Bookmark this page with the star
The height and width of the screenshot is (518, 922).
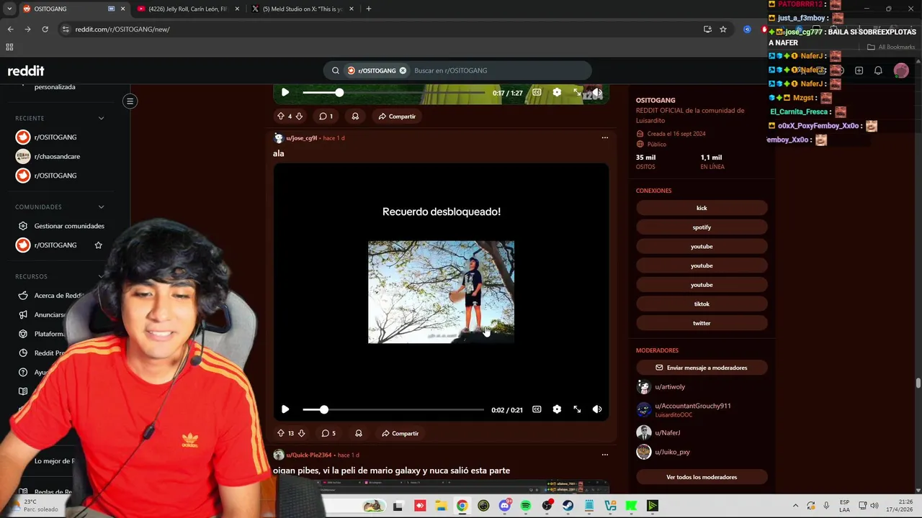click(723, 29)
